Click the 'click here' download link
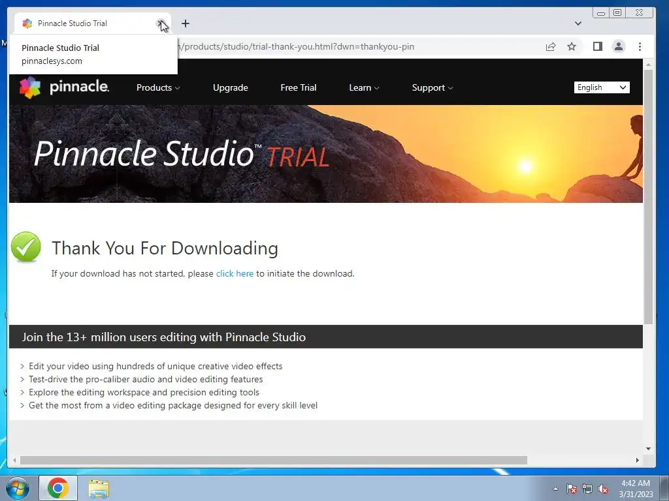Screen dimensions: 669x501 click(235, 273)
